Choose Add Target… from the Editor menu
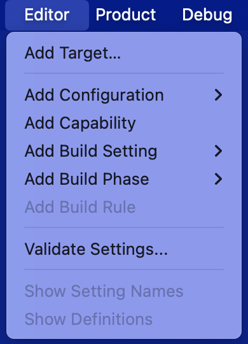248x344 pixels. 124,53
